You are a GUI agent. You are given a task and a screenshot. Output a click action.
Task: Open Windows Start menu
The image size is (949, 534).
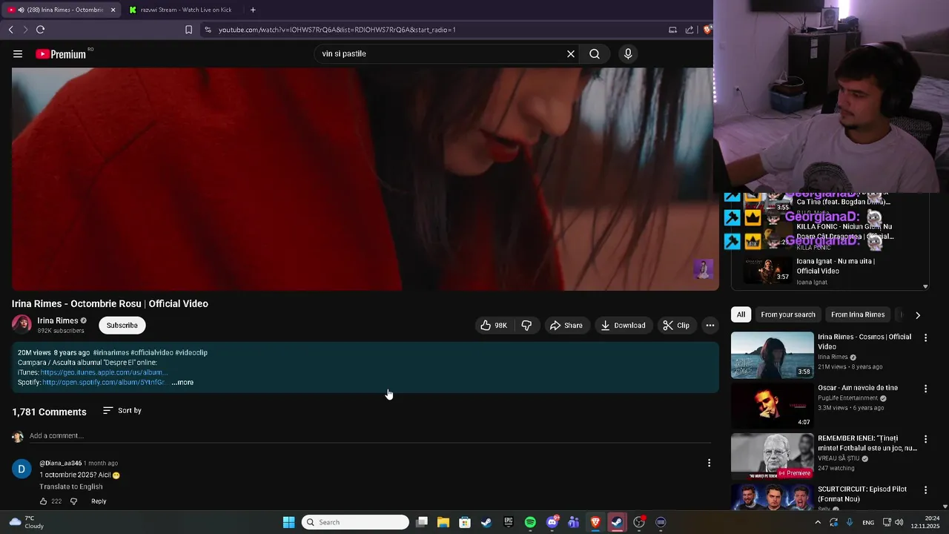click(x=288, y=522)
